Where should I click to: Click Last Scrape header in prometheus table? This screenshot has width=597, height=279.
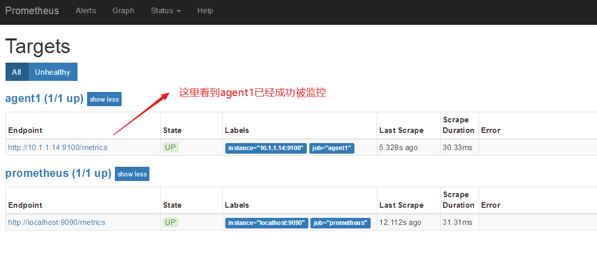pos(402,205)
